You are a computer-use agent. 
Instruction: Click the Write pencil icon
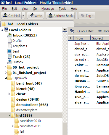pos(31,15)
